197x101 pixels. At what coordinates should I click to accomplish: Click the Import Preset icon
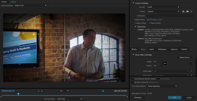187,11
